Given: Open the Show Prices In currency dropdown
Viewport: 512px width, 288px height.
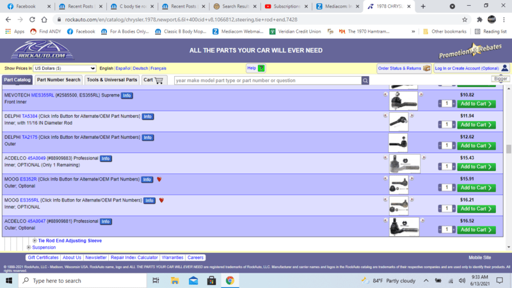Looking at the screenshot, I should 65,68.
